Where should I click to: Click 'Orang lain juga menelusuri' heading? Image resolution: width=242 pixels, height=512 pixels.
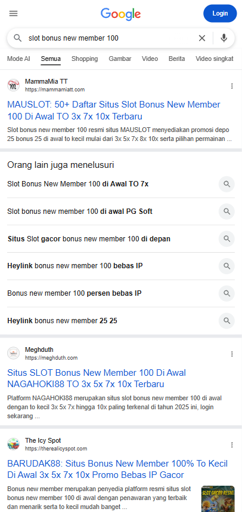click(x=61, y=165)
